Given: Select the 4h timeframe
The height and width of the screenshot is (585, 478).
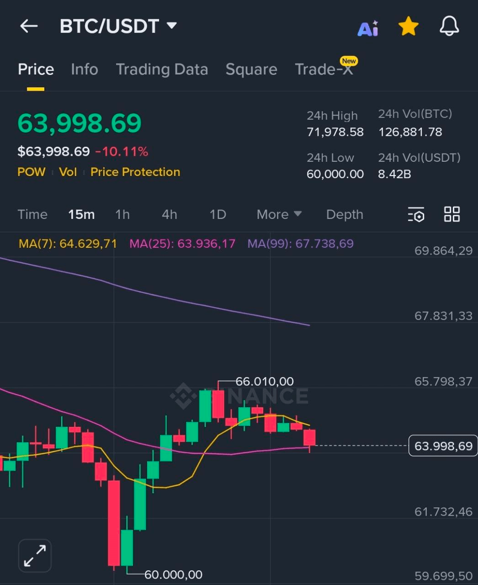Looking at the screenshot, I should (x=170, y=214).
